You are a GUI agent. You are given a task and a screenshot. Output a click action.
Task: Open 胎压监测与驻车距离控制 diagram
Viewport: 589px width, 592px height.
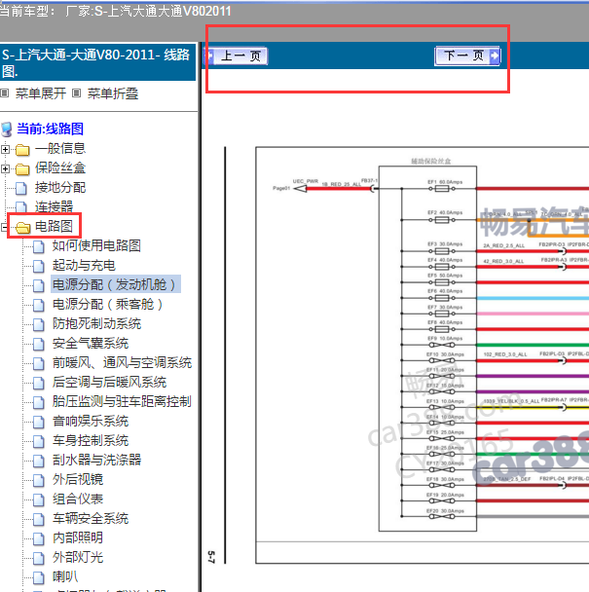coord(122,401)
